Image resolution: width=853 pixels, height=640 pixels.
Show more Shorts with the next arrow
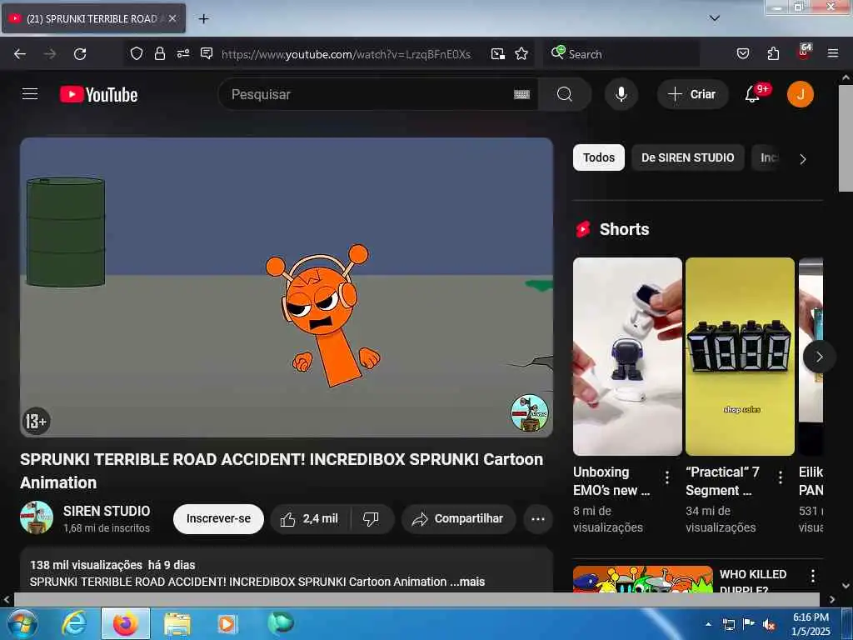(x=819, y=357)
